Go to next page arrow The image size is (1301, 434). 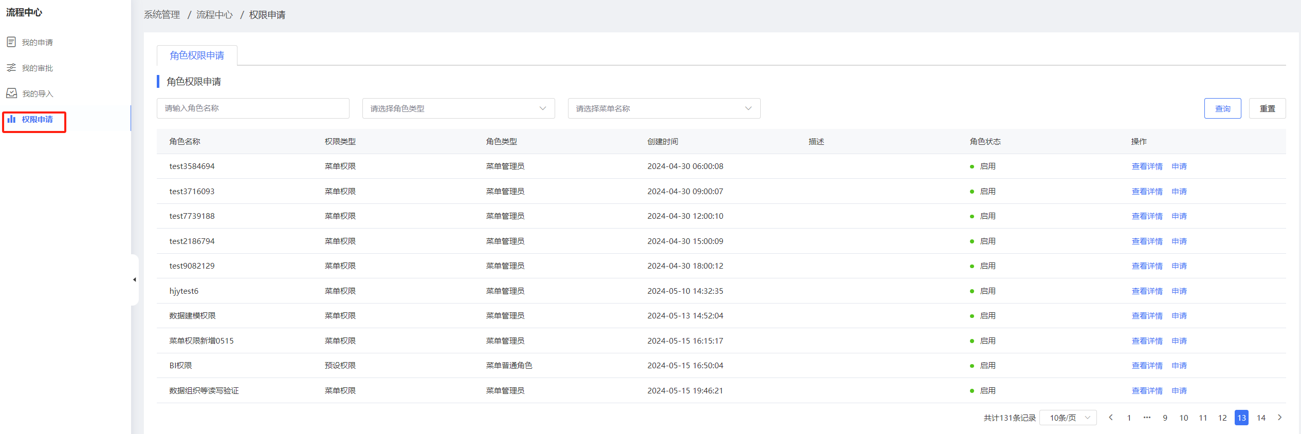(x=1280, y=418)
